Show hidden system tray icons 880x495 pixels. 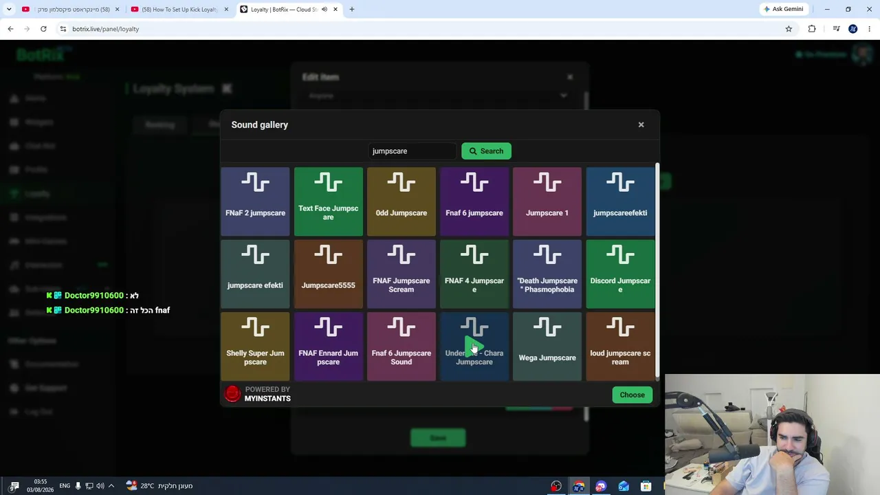coord(111,486)
